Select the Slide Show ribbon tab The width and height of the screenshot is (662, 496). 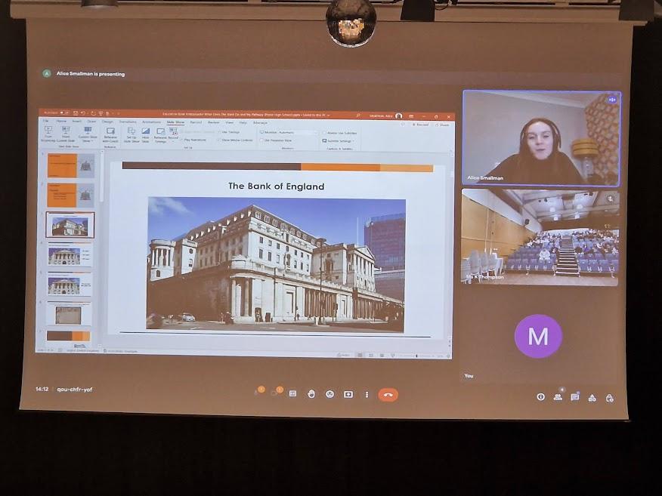(x=175, y=122)
